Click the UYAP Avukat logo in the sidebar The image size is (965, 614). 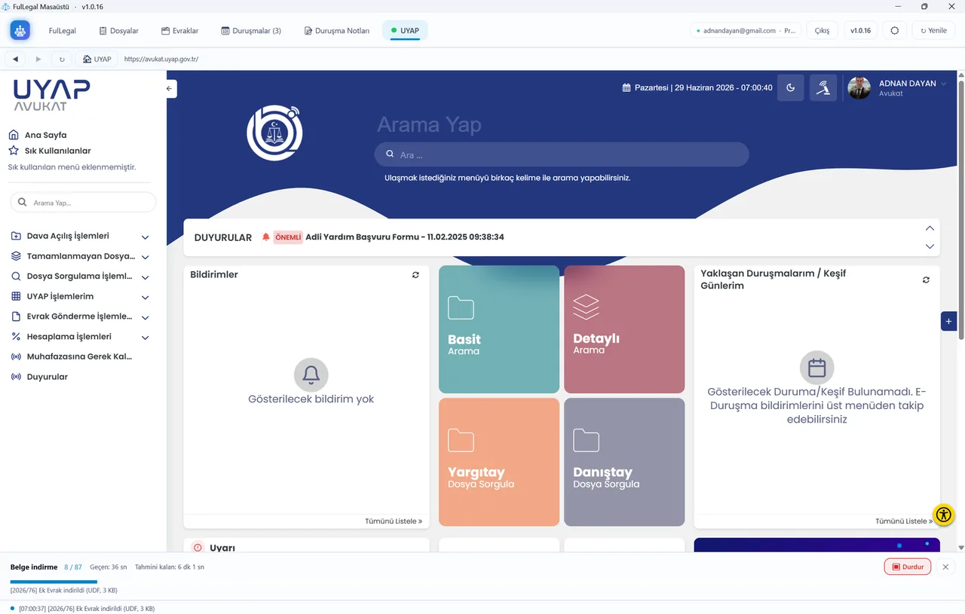51,95
